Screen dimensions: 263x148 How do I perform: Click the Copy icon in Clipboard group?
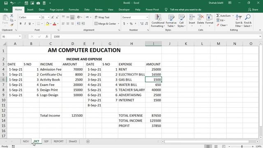click(12, 20)
